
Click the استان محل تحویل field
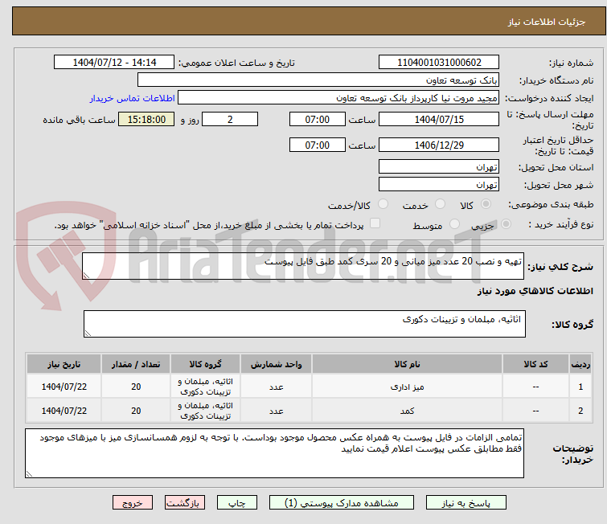(x=439, y=167)
